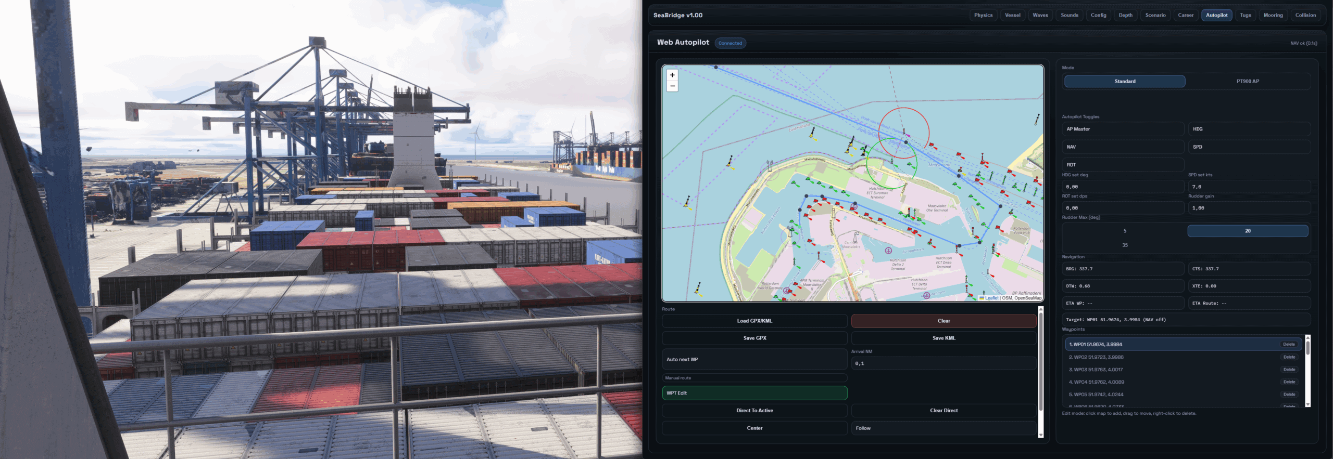The width and height of the screenshot is (1333, 459).
Task: Enable the NAV autopilot toggle
Action: click(1123, 147)
